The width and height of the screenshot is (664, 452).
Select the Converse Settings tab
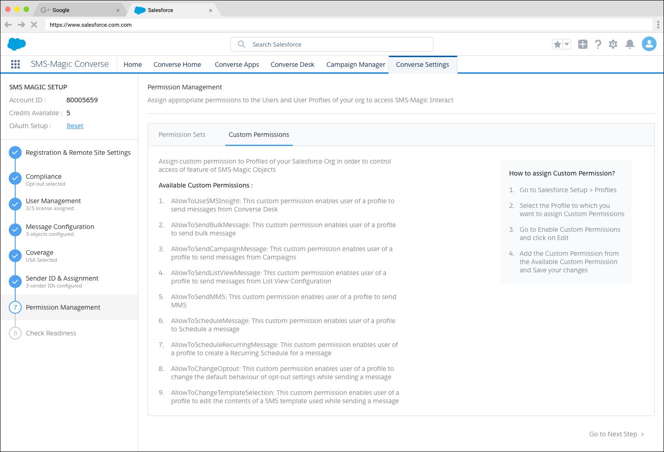[x=422, y=65]
